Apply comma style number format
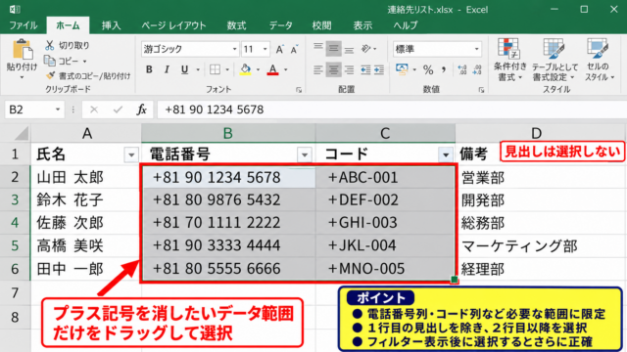 444,69
